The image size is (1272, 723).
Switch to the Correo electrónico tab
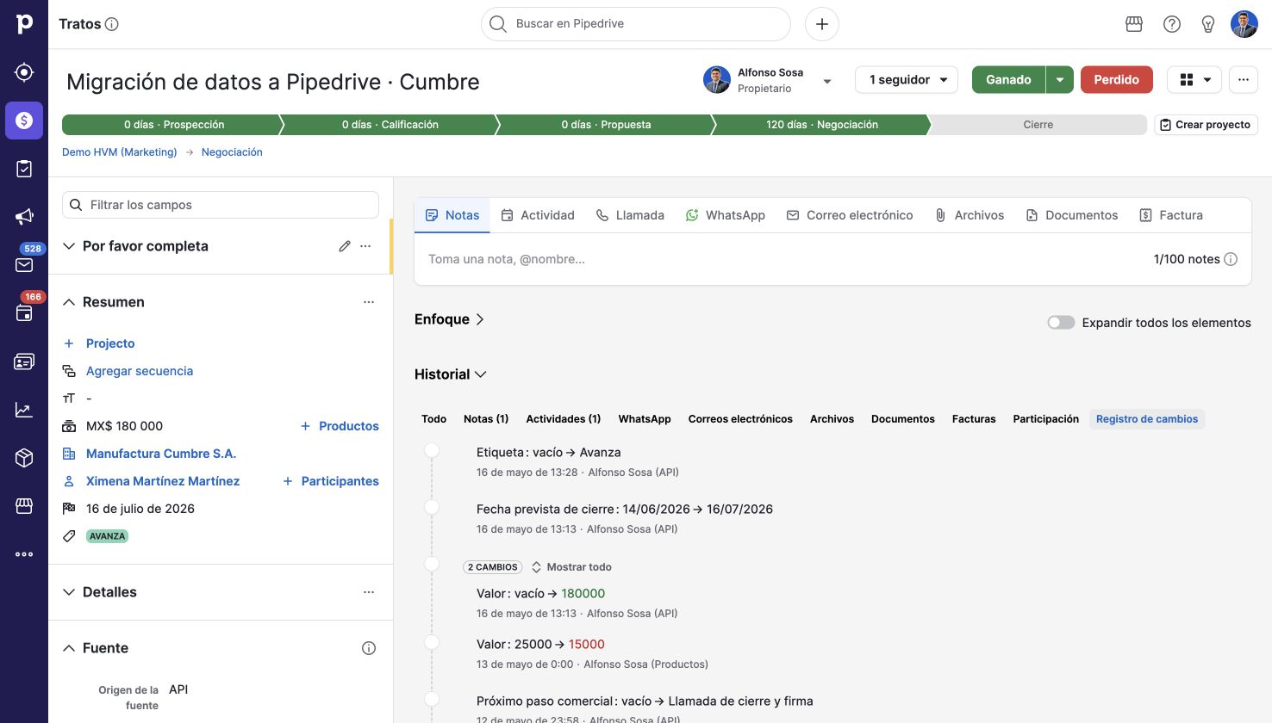pos(850,215)
